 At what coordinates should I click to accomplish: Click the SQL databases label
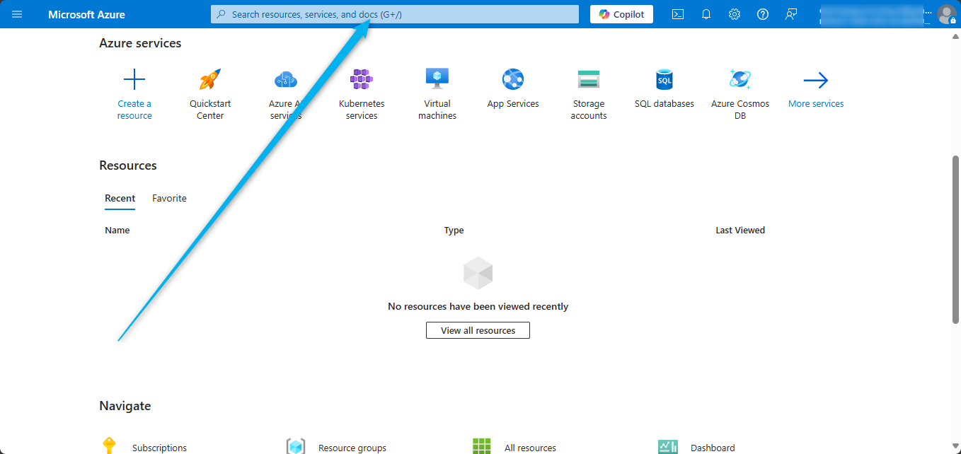(x=664, y=103)
